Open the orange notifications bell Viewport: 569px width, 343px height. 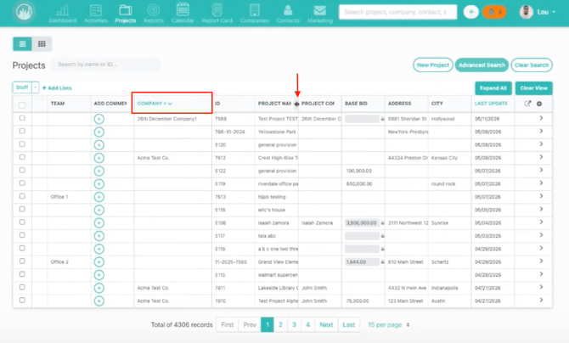coord(494,12)
